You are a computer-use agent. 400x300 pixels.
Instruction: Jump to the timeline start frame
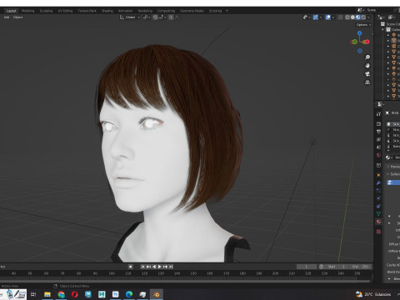(142, 267)
